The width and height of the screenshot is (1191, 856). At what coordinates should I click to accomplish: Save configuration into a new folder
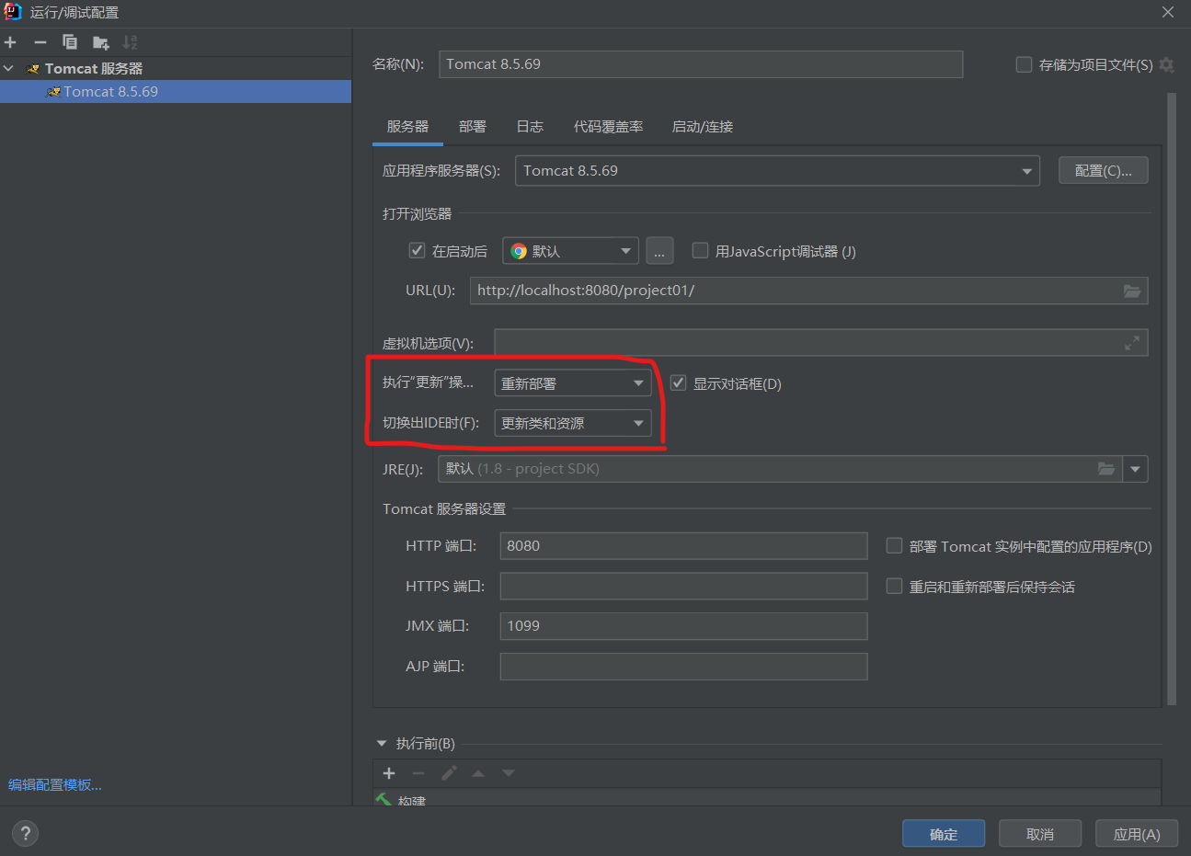101,42
